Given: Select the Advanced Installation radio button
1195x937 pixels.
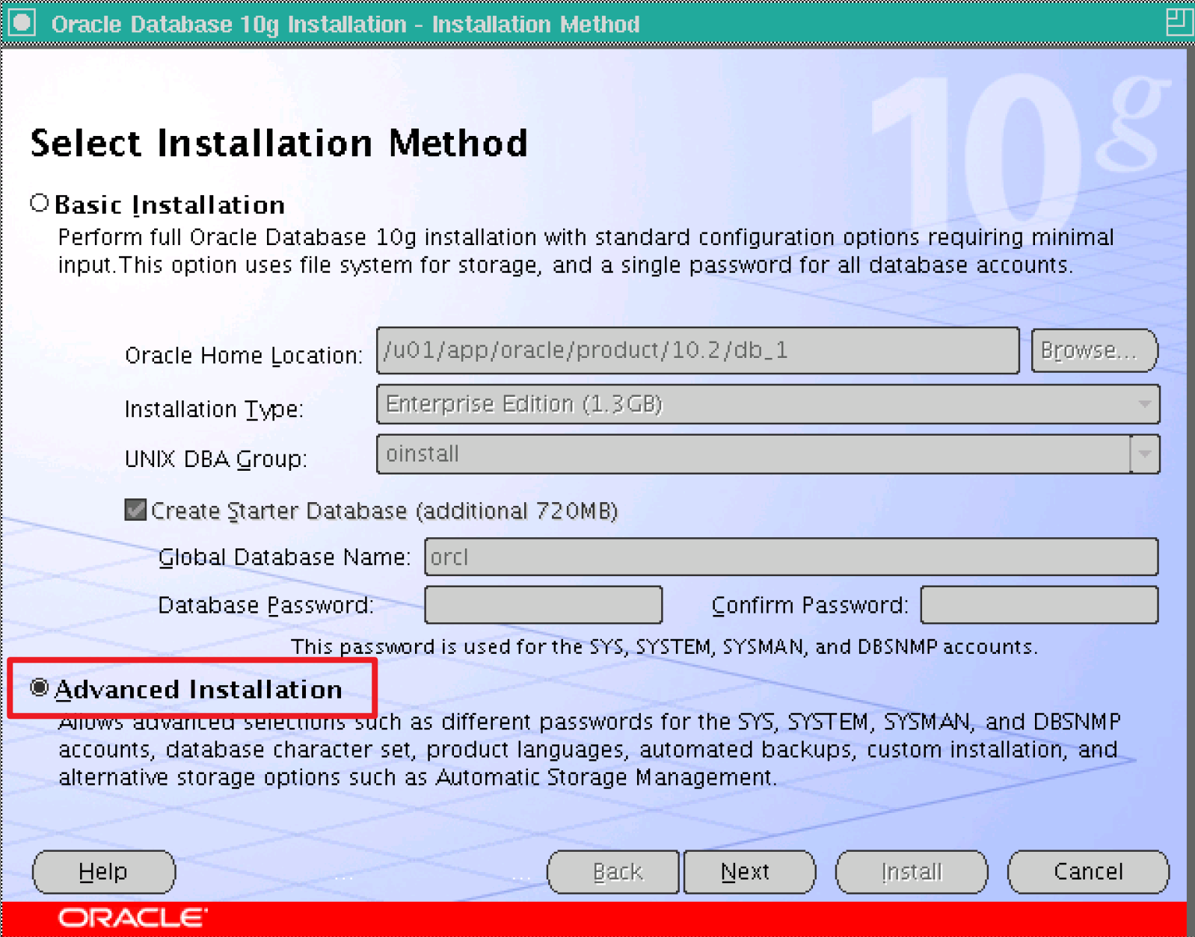Looking at the screenshot, I should click(40, 687).
